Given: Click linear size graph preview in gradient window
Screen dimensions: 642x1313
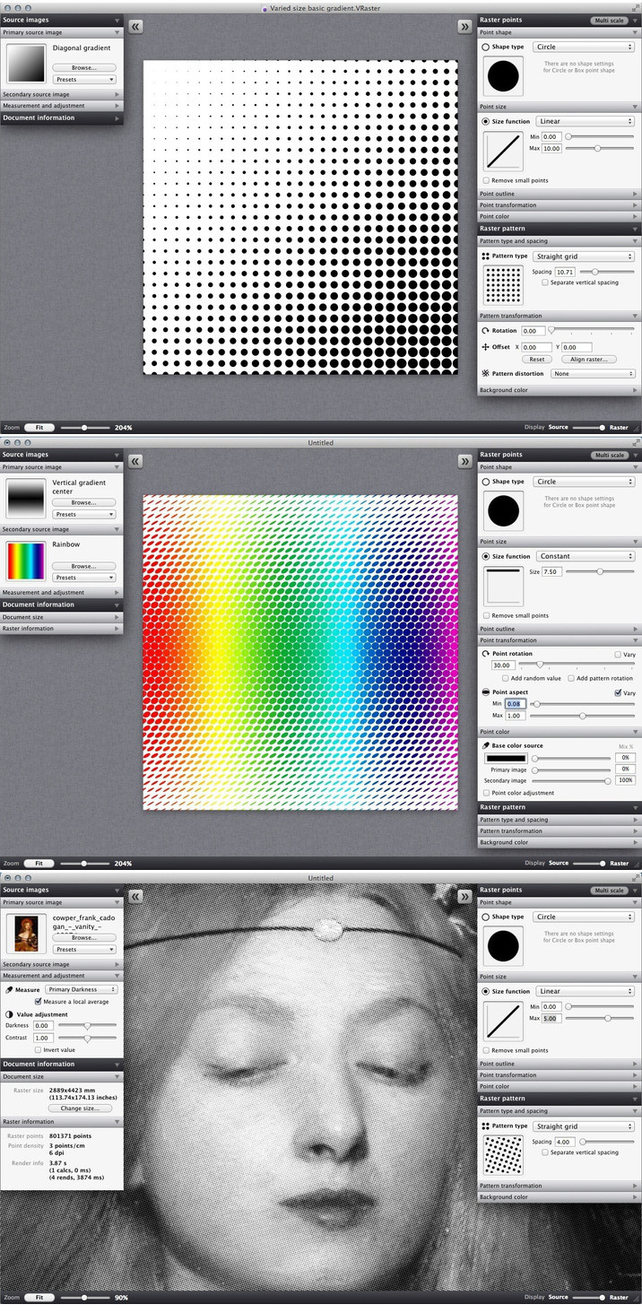Looking at the screenshot, I should (x=503, y=151).
